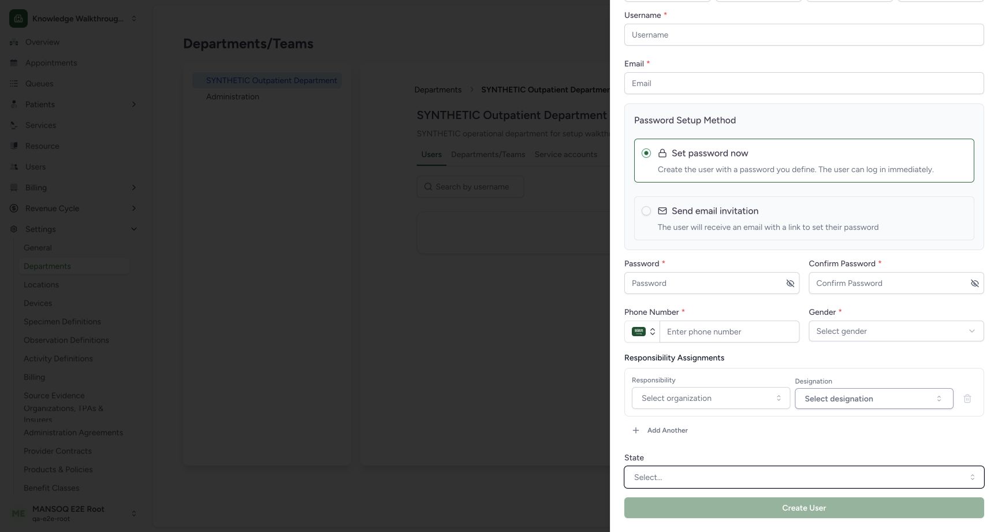Select the Set password now option
The height and width of the screenshot is (532, 998).
(804, 161)
